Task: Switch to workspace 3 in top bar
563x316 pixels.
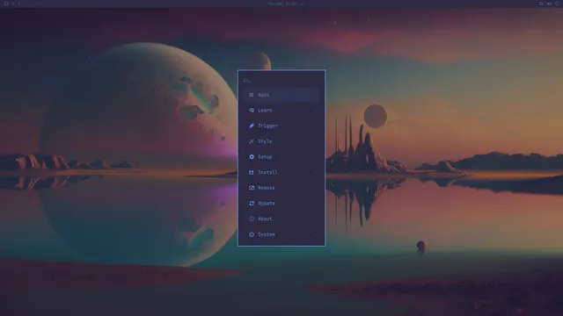Action: pyautogui.click(x=19, y=4)
